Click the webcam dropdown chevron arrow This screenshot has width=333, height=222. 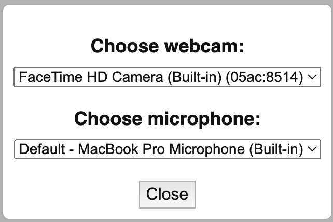[x=312, y=78]
